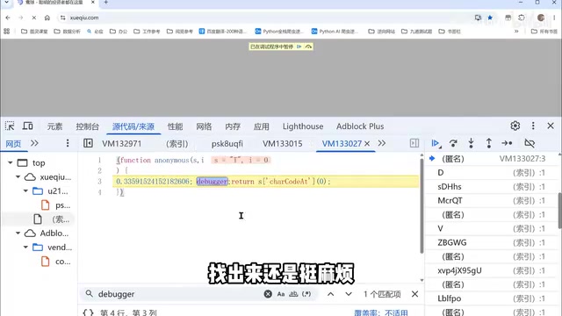
Task: Click the coverage 不适用 link
Action: (396, 312)
